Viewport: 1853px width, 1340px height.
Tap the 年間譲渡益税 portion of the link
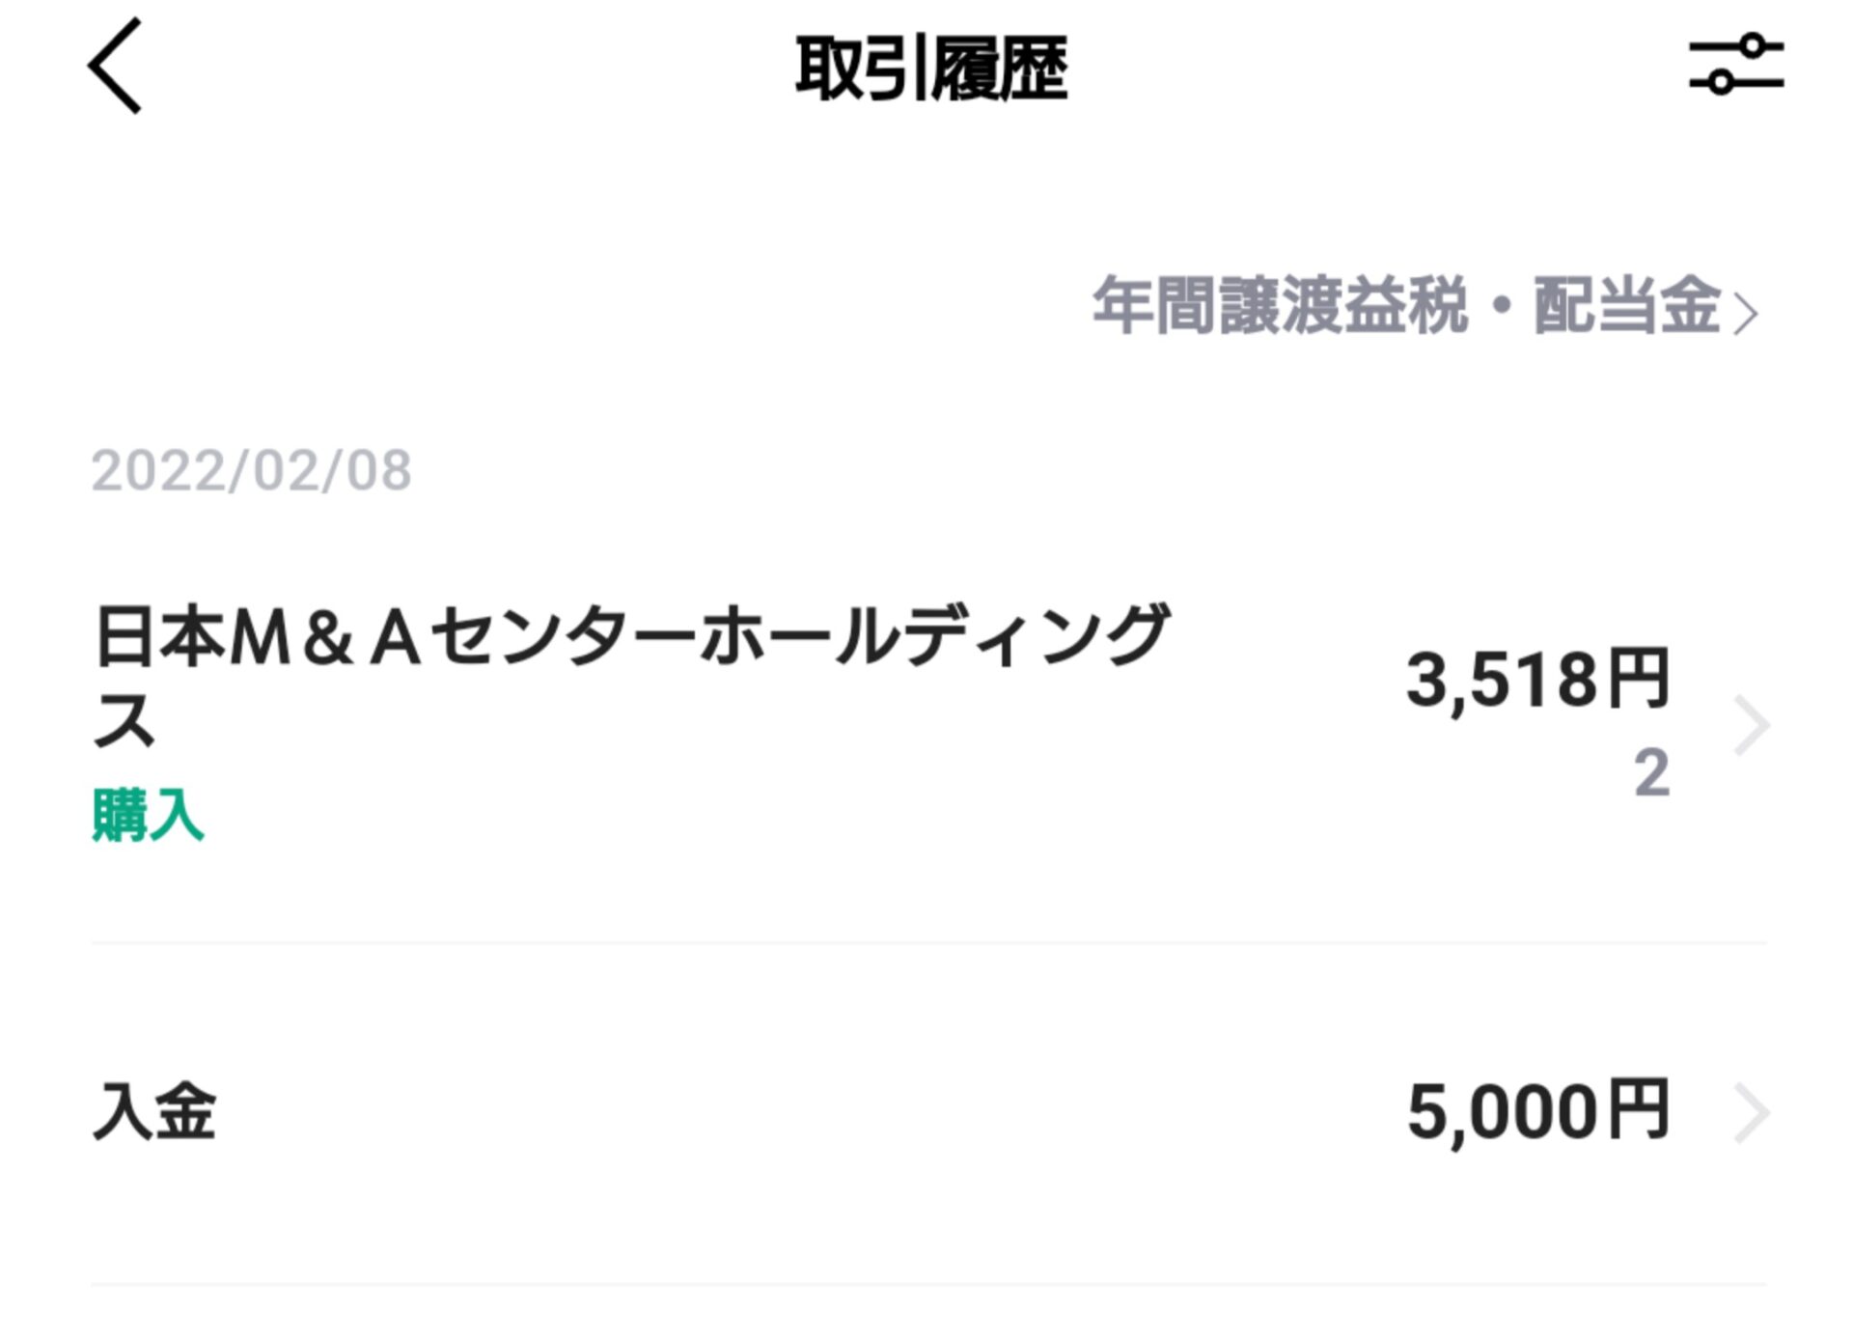[1280, 306]
